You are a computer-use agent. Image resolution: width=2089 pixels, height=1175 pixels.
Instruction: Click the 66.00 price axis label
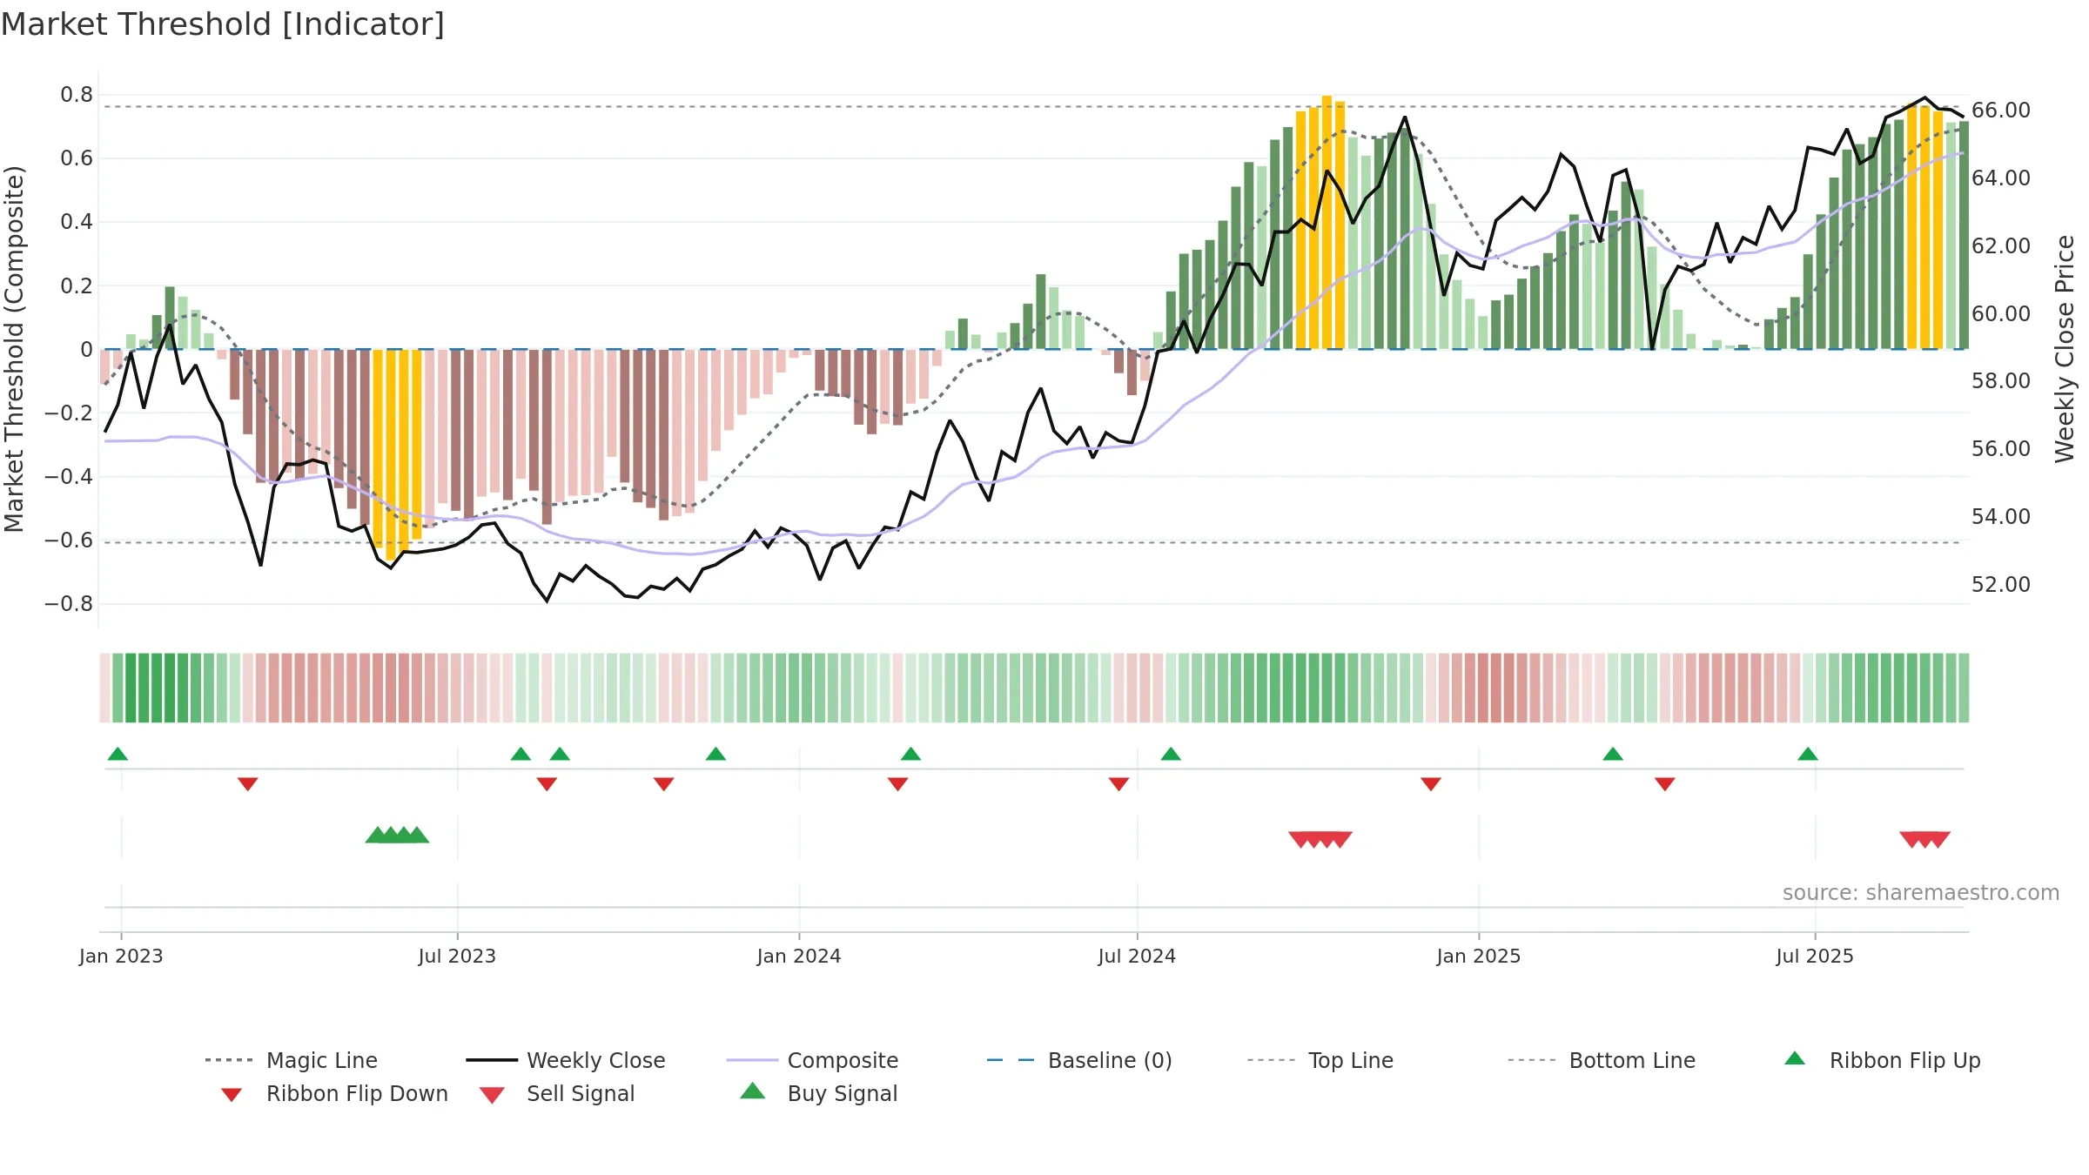[2001, 111]
